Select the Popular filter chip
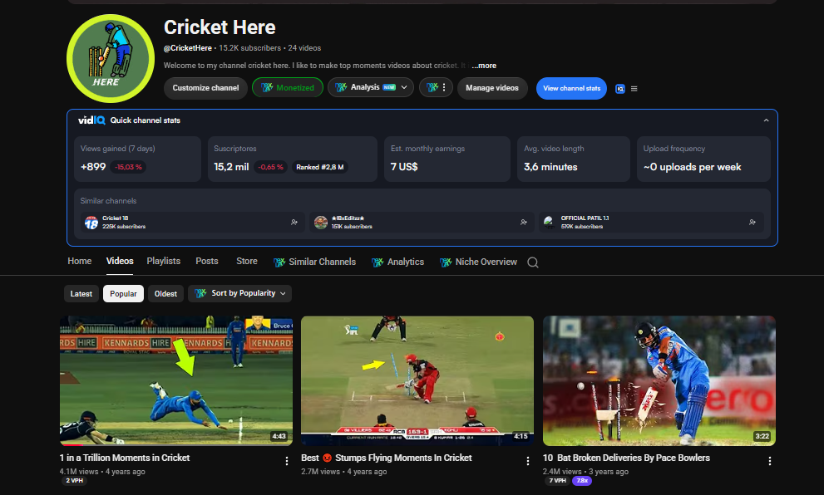This screenshot has width=824, height=495. tap(124, 293)
